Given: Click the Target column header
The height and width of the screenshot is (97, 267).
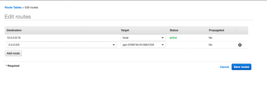Looking at the screenshot, I should click(125, 30).
